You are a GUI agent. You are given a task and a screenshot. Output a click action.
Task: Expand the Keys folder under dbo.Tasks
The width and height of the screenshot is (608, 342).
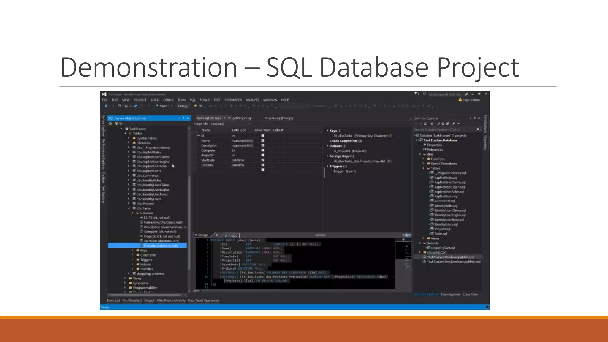132,250
